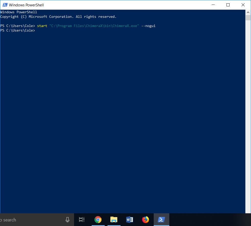Click the vertical scrollbar thumb

[248, 18]
